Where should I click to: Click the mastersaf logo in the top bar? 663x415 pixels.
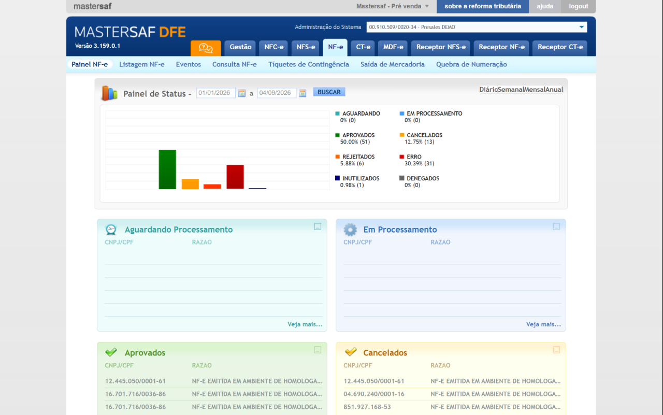(93, 6)
